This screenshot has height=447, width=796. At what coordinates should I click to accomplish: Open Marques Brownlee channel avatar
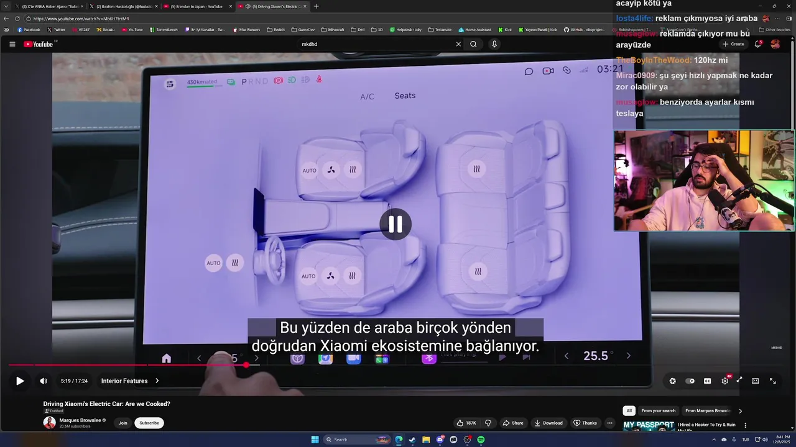coord(49,423)
